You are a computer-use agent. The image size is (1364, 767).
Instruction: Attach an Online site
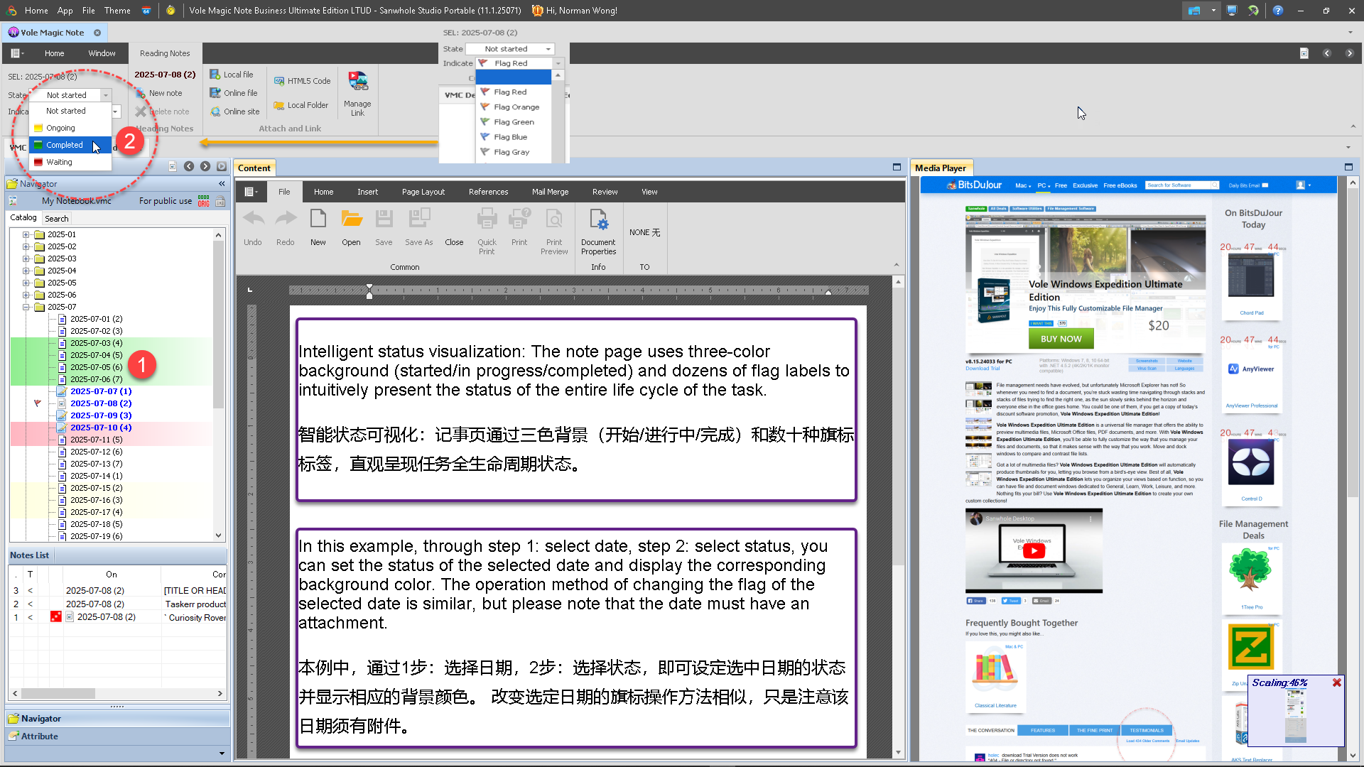click(x=234, y=111)
